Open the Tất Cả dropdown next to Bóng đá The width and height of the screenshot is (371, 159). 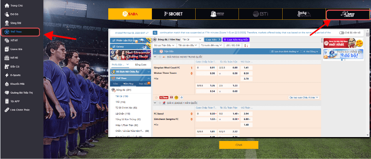(x=192, y=40)
